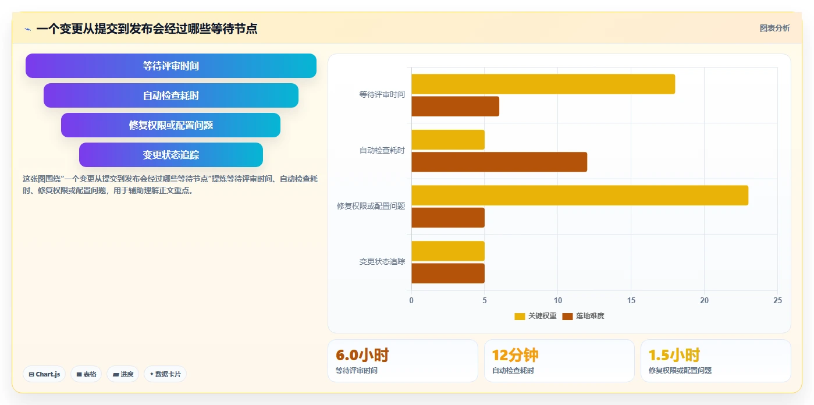
Task: Click the yellow 关键权重 bar for 自动检查耗时
Action: 448,140
